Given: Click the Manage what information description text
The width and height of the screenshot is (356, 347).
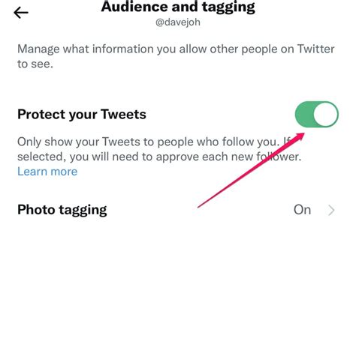Looking at the screenshot, I should [176, 56].
